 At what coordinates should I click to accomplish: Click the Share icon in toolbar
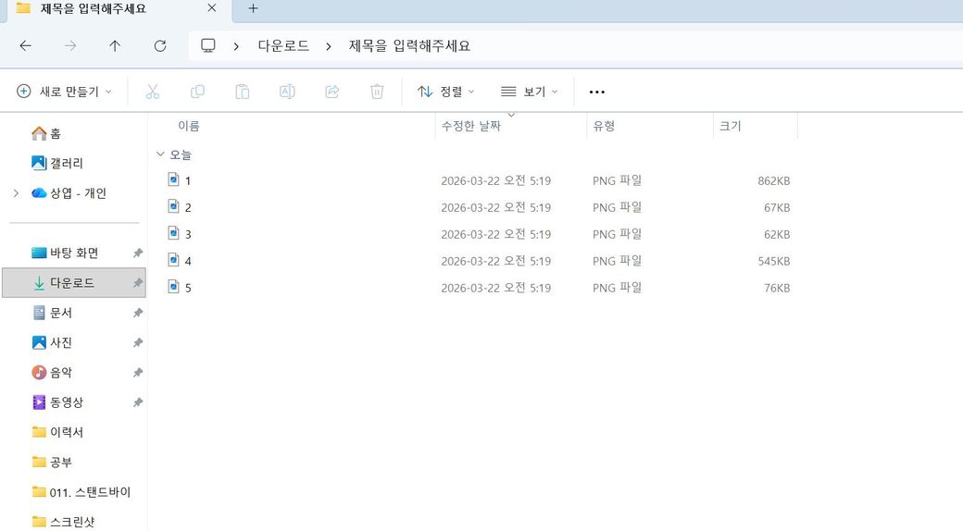click(x=331, y=92)
